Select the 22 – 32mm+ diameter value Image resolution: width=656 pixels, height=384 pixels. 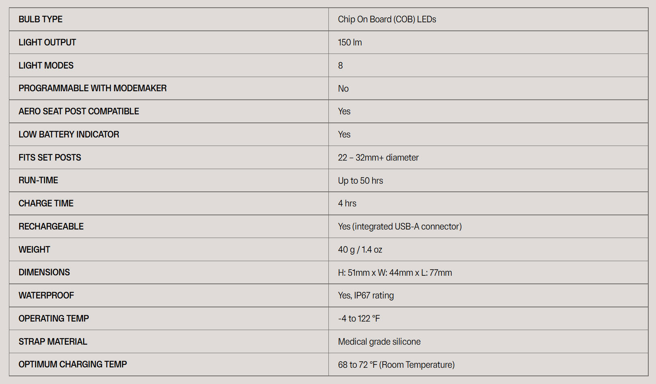[378, 158]
